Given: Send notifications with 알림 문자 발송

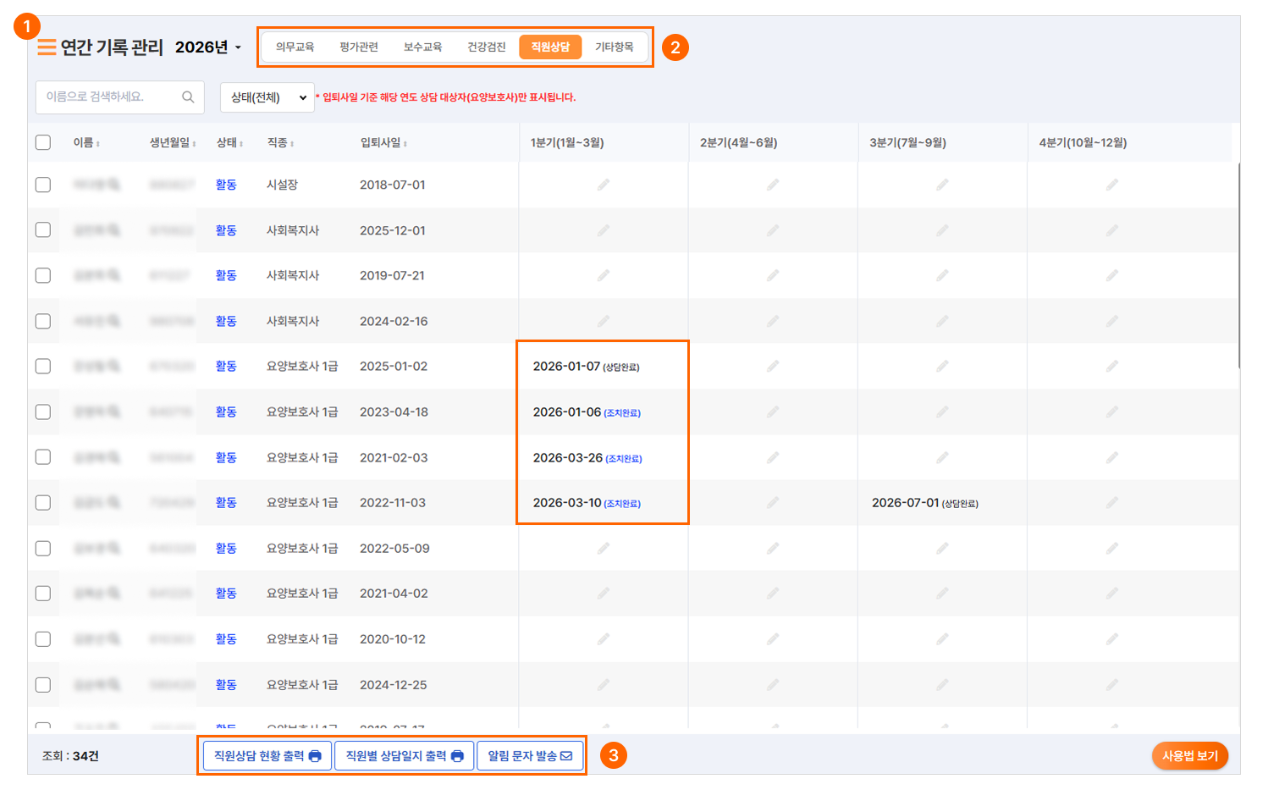Looking at the screenshot, I should 530,755.
